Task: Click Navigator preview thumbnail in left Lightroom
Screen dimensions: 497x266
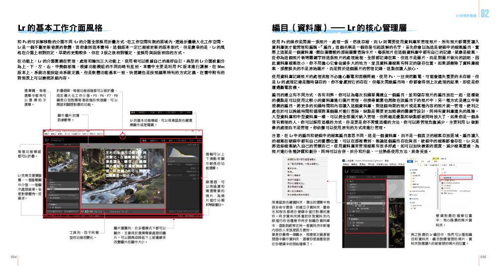Action: click(x=63, y=162)
